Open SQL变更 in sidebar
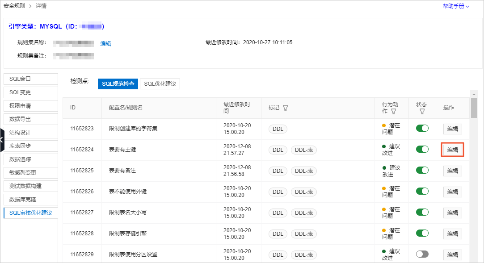This screenshot has width=484, height=263. click(x=31, y=92)
